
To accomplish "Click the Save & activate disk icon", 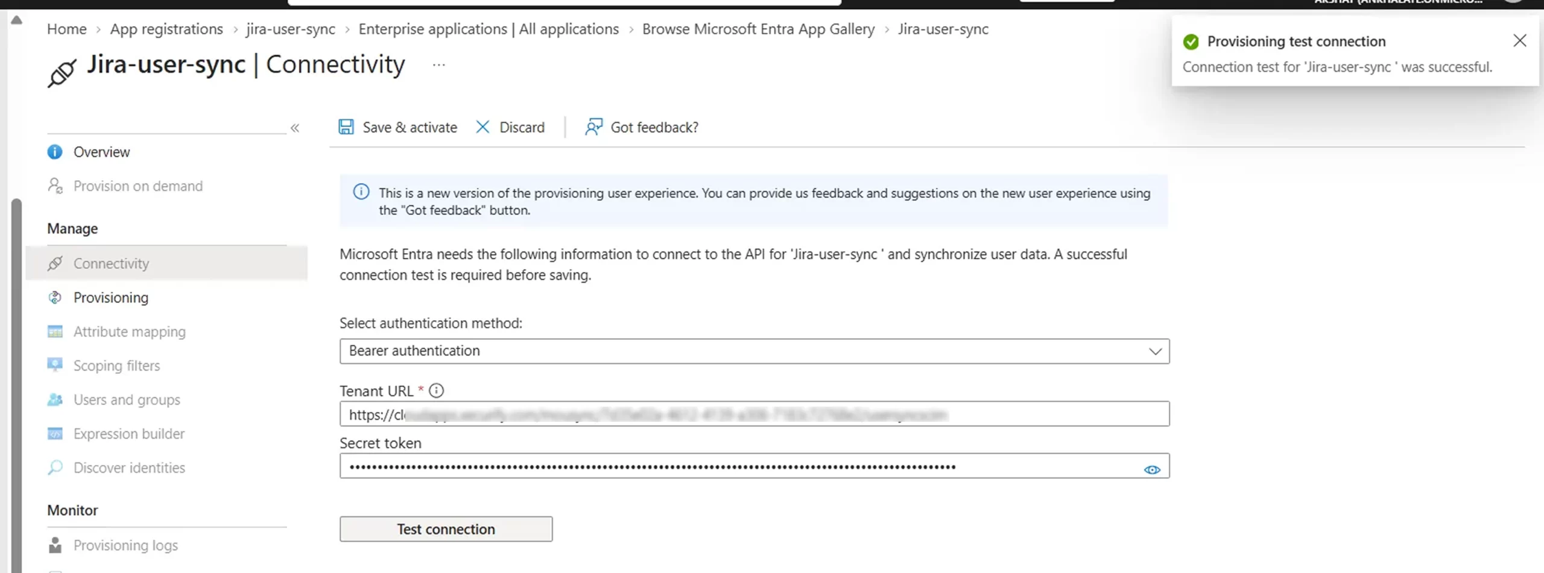I will click(346, 127).
